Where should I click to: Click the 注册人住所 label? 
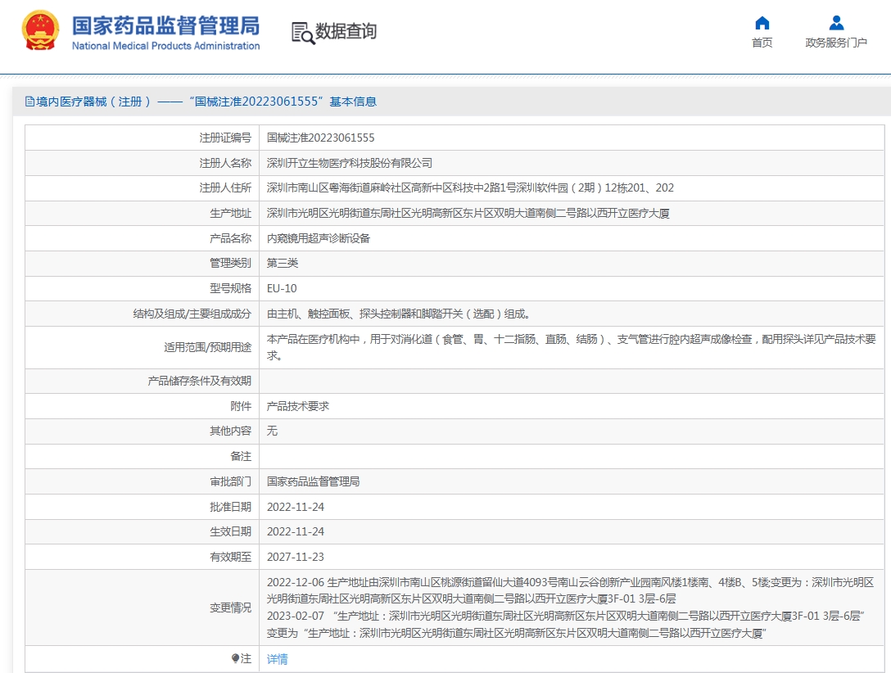[x=225, y=188]
